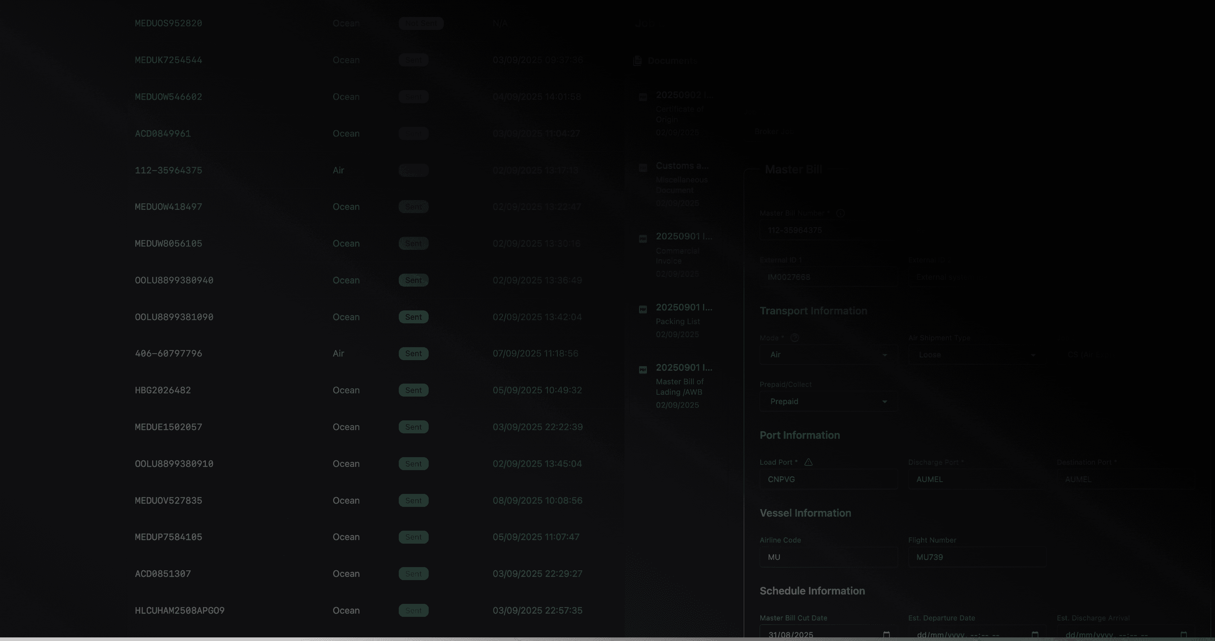The height and width of the screenshot is (641, 1215).
Task: Open the Prepaid/Collect dropdown
Action: [828, 401]
